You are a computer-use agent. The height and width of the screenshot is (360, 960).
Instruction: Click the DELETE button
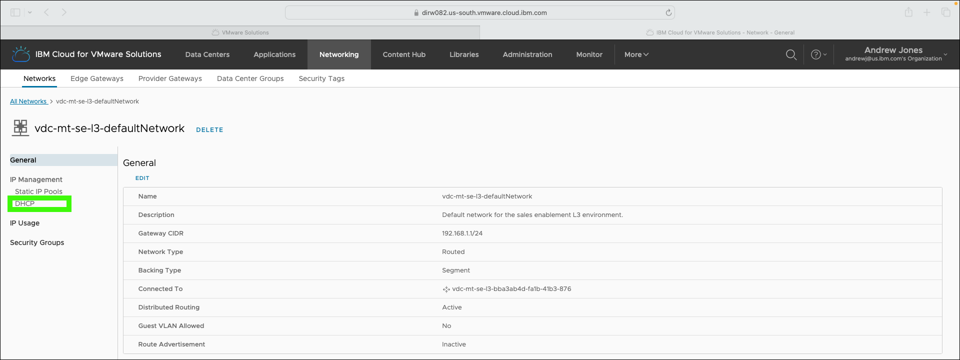209,130
